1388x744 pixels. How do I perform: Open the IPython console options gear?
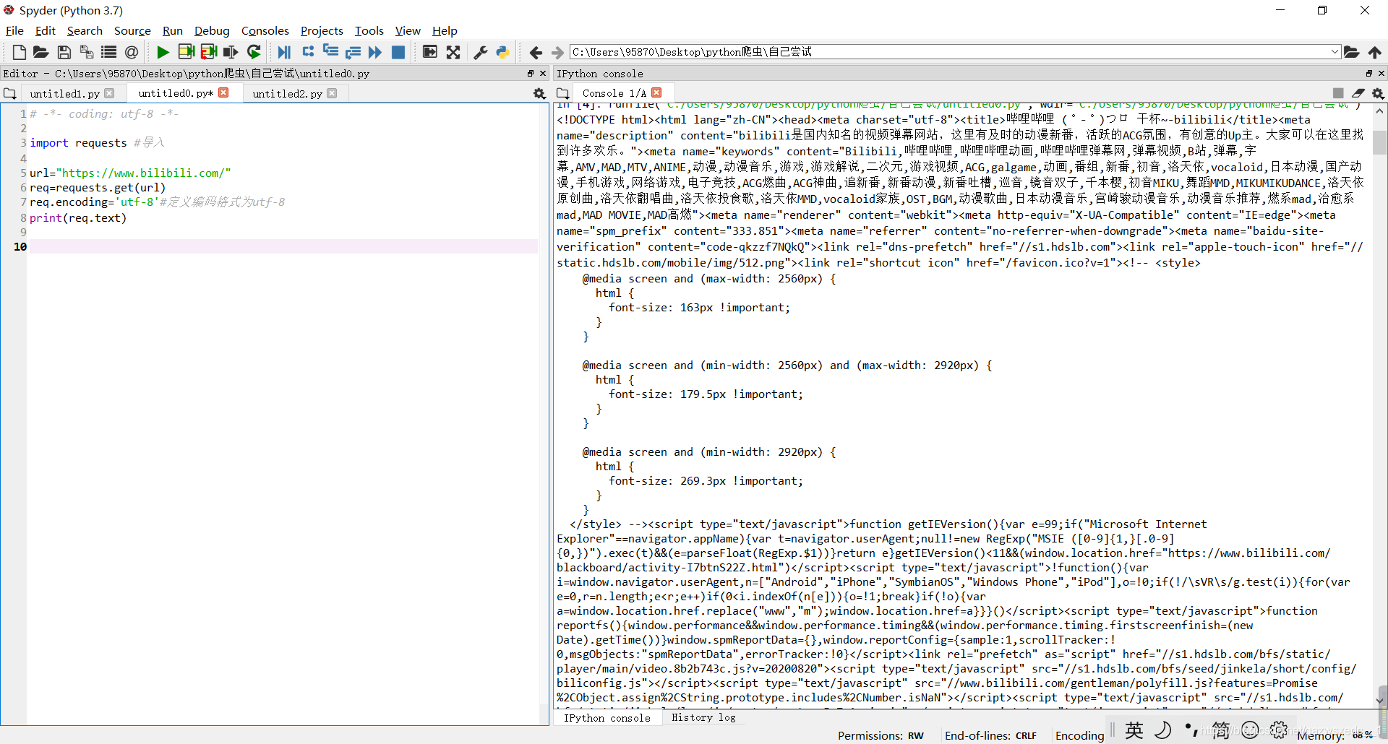(x=1378, y=94)
